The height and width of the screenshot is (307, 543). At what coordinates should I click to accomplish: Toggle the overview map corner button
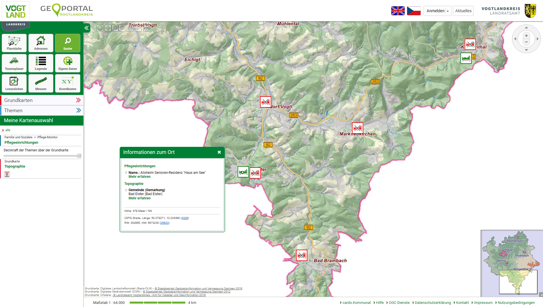tap(541, 295)
